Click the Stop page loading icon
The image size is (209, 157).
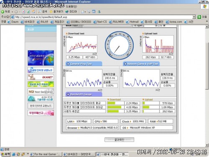[23, 12]
